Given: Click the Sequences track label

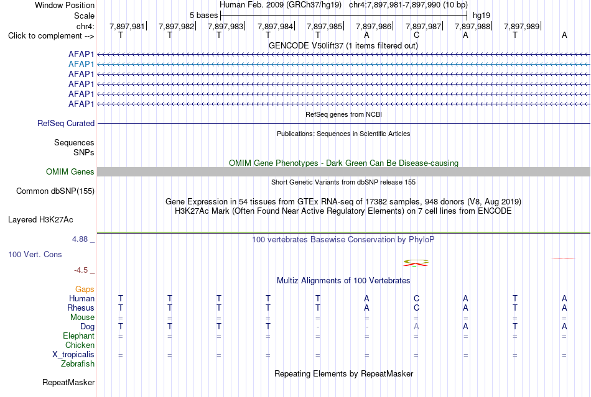Looking at the screenshot, I should [74, 143].
